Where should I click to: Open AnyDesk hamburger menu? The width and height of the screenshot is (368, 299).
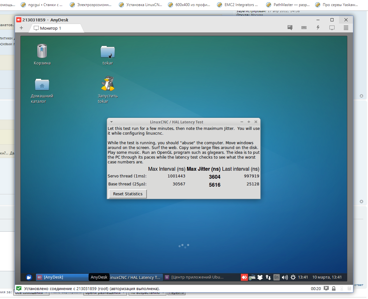(346, 28)
